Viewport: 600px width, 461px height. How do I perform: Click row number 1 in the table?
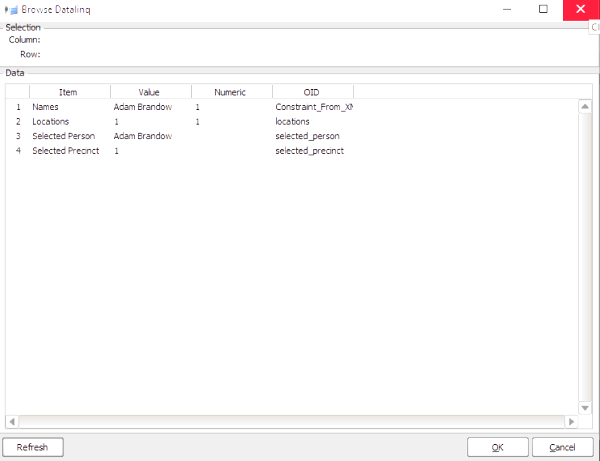coord(18,107)
